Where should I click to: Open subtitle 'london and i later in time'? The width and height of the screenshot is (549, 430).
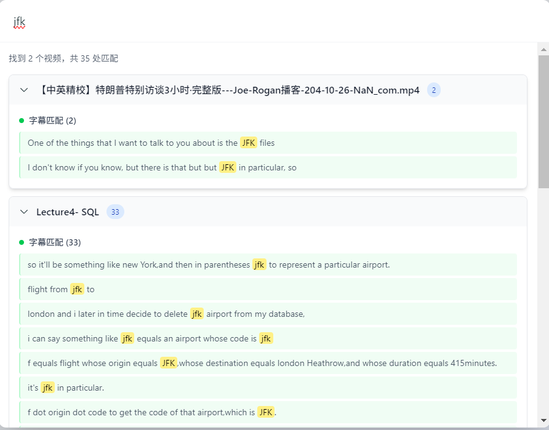coord(268,314)
